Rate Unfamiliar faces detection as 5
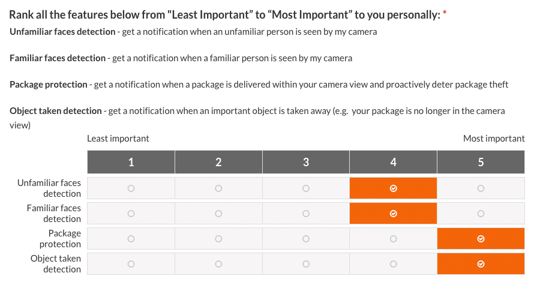The height and width of the screenshot is (282, 537). coord(481,188)
